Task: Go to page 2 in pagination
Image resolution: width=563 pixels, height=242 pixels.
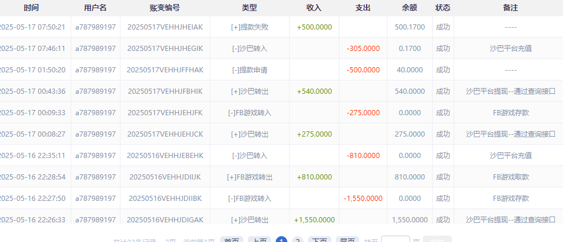Action: [x=297, y=240]
